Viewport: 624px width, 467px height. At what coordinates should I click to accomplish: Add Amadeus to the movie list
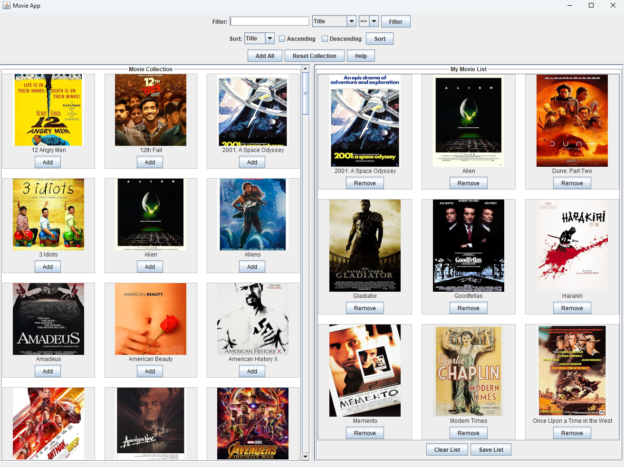(48, 372)
